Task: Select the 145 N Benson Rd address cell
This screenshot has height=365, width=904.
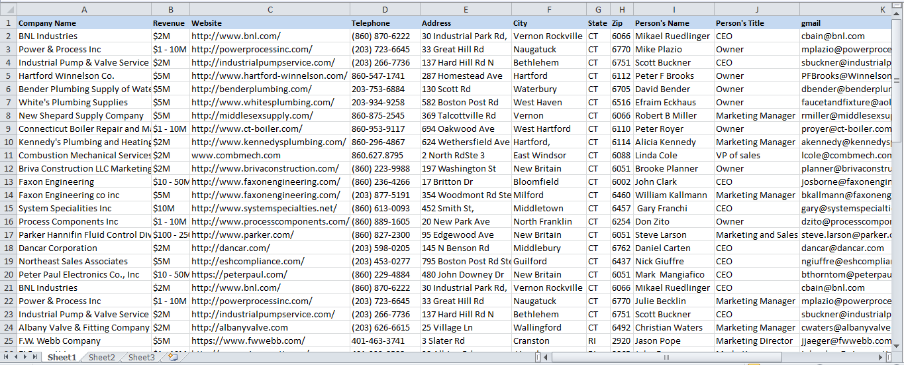Action: click(466, 248)
